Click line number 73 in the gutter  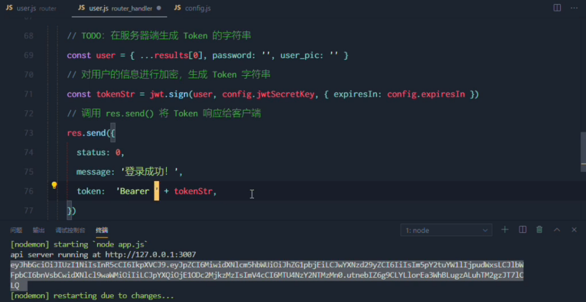pyautogui.click(x=29, y=133)
